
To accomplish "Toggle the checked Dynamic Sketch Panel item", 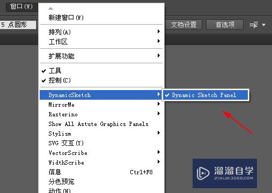I will [205, 95].
